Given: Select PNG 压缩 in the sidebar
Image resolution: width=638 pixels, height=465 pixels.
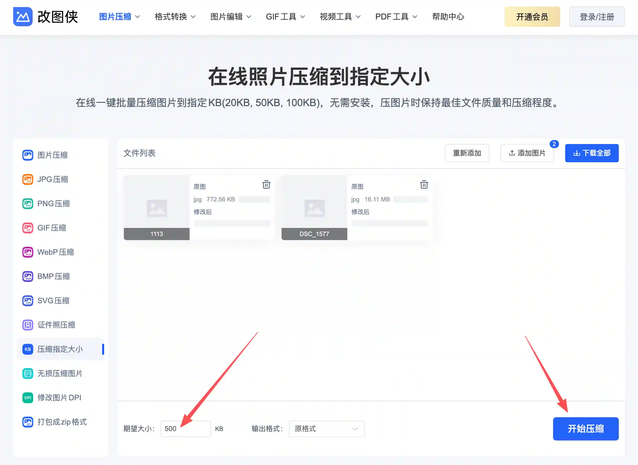Looking at the screenshot, I should tap(54, 203).
